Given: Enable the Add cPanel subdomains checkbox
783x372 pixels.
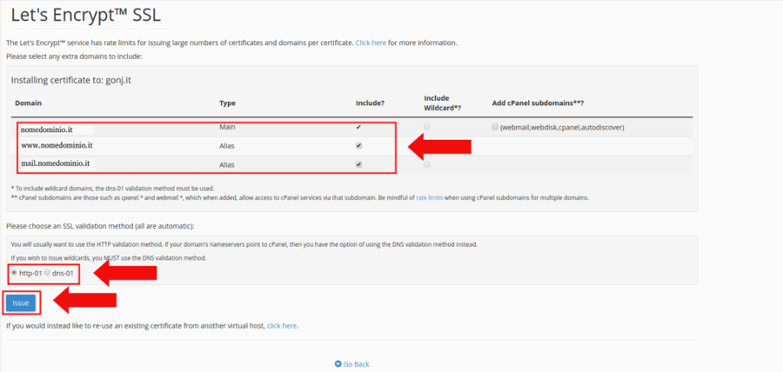Looking at the screenshot, I should pos(495,127).
